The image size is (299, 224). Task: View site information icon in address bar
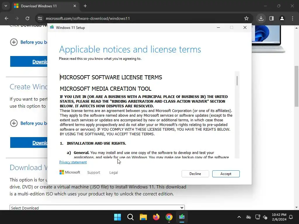[40, 18]
